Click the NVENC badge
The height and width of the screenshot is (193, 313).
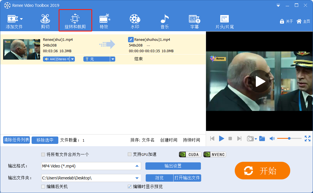(x=215, y=155)
